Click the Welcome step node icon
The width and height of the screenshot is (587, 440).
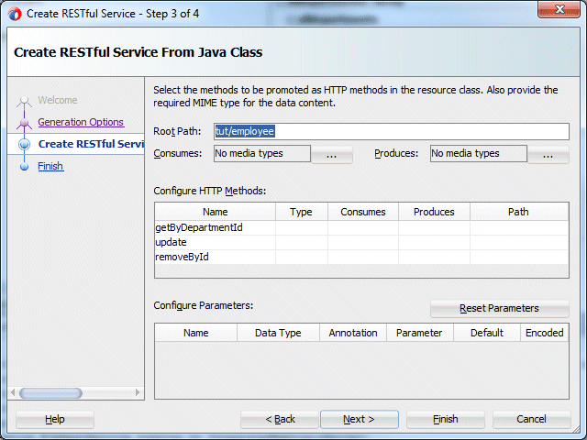(x=25, y=100)
